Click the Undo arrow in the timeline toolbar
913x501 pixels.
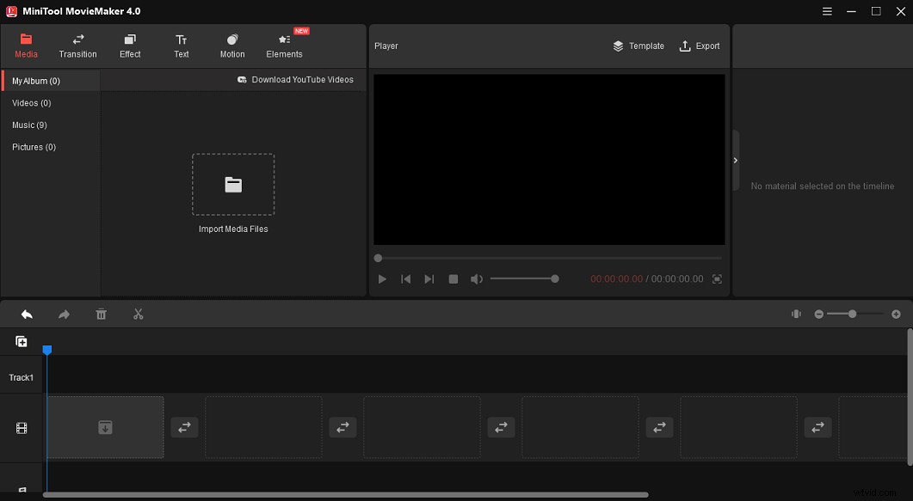pos(26,314)
